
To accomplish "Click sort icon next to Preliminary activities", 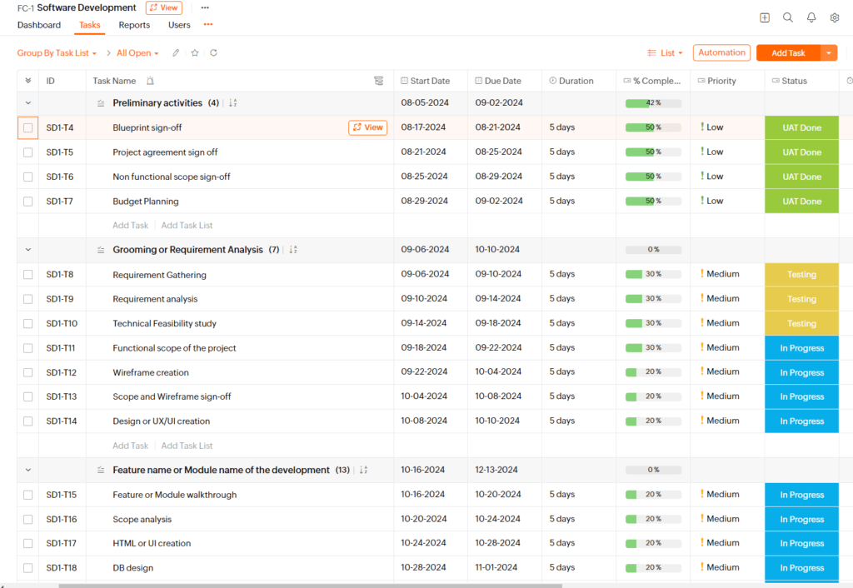I will (x=233, y=103).
